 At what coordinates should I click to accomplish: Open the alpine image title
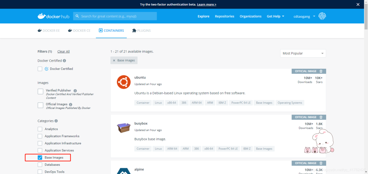tap(139, 169)
